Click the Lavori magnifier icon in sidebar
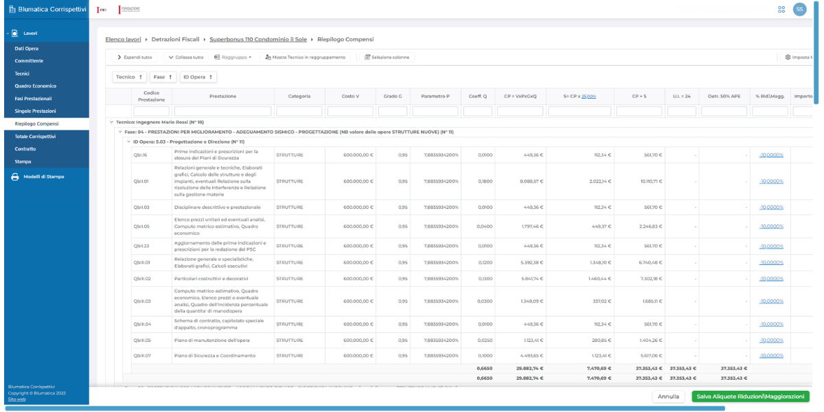This screenshot has width=824, height=412. click(x=14, y=33)
